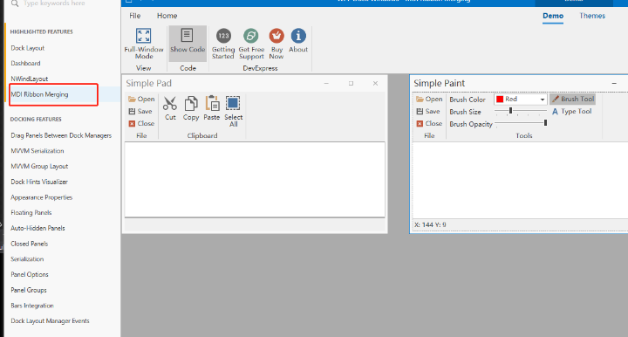Click Close in Simple Paint File group
Image resolution: width=628 pixels, height=337 pixels.
click(429, 123)
